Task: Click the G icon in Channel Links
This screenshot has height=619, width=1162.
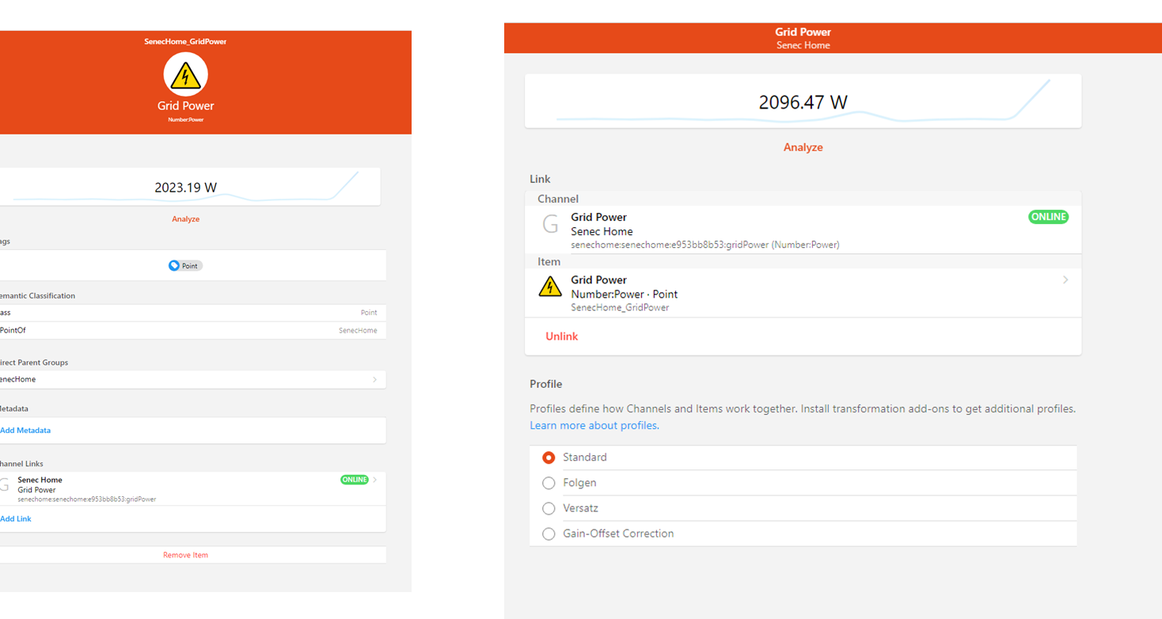Action: [x=5, y=485]
